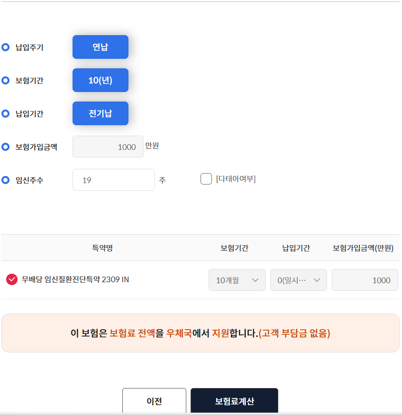The height and width of the screenshot is (416, 402).
Task: Open the 10개월 보험기간 dropdown
Action: (x=237, y=280)
